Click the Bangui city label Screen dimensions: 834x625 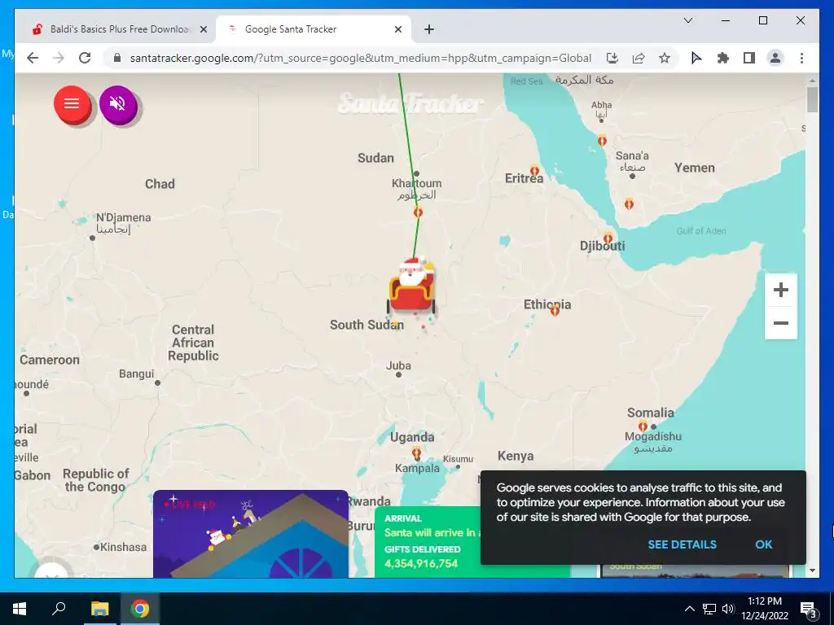pyautogui.click(x=136, y=374)
